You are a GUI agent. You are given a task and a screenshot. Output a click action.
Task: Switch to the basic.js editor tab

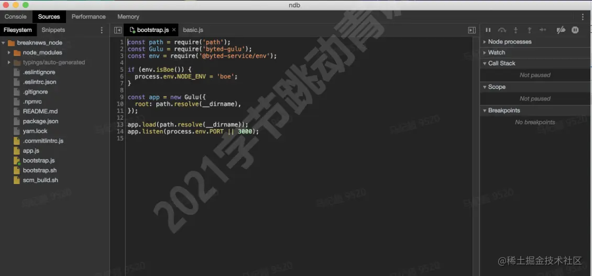pos(193,30)
